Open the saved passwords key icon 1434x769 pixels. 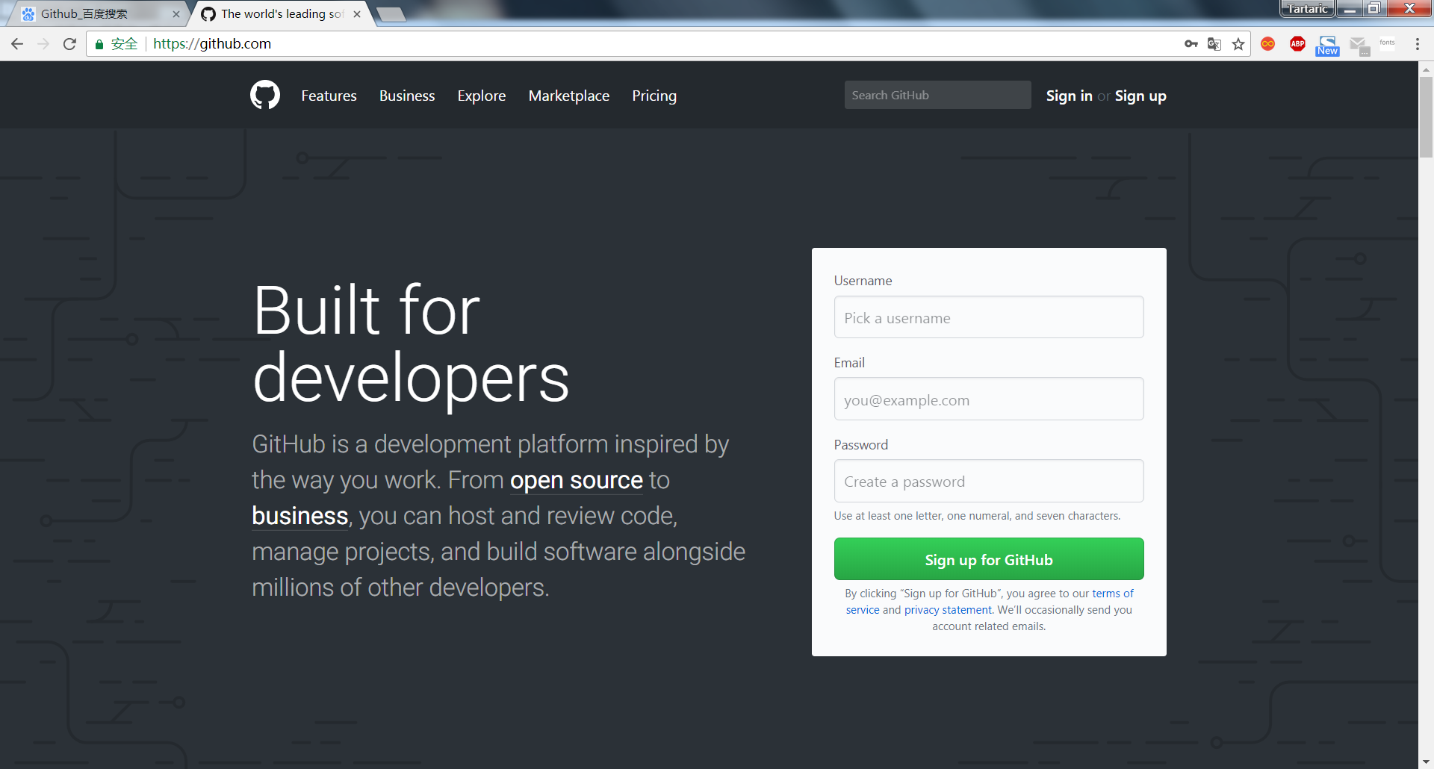pyautogui.click(x=1191, y=44)
